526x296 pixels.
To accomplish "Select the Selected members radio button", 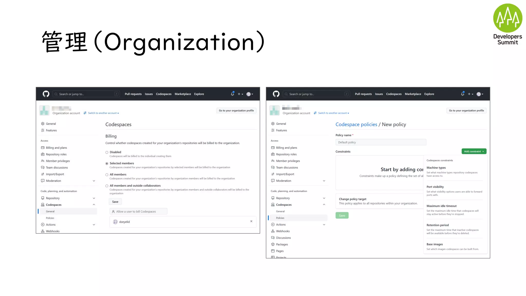I will (x=107, y=163).
